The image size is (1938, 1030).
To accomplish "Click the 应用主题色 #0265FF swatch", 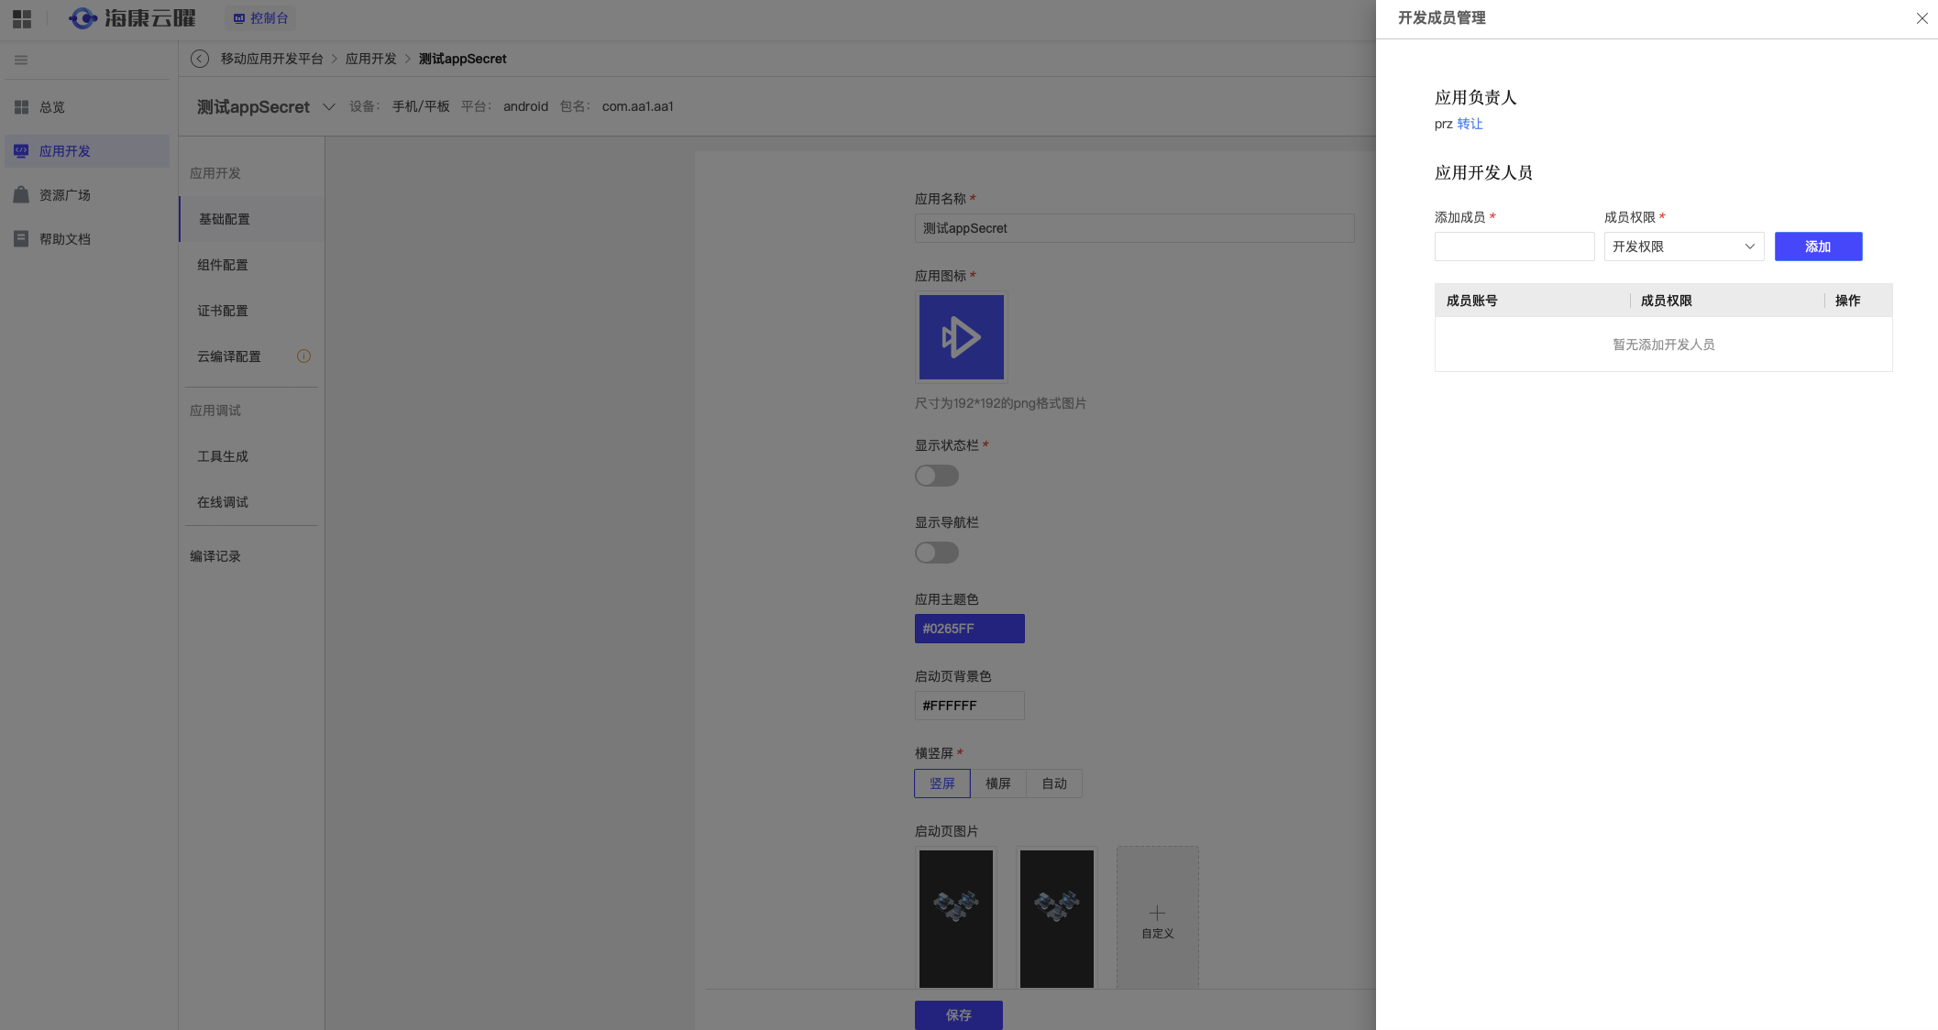I will click(969, 629).
